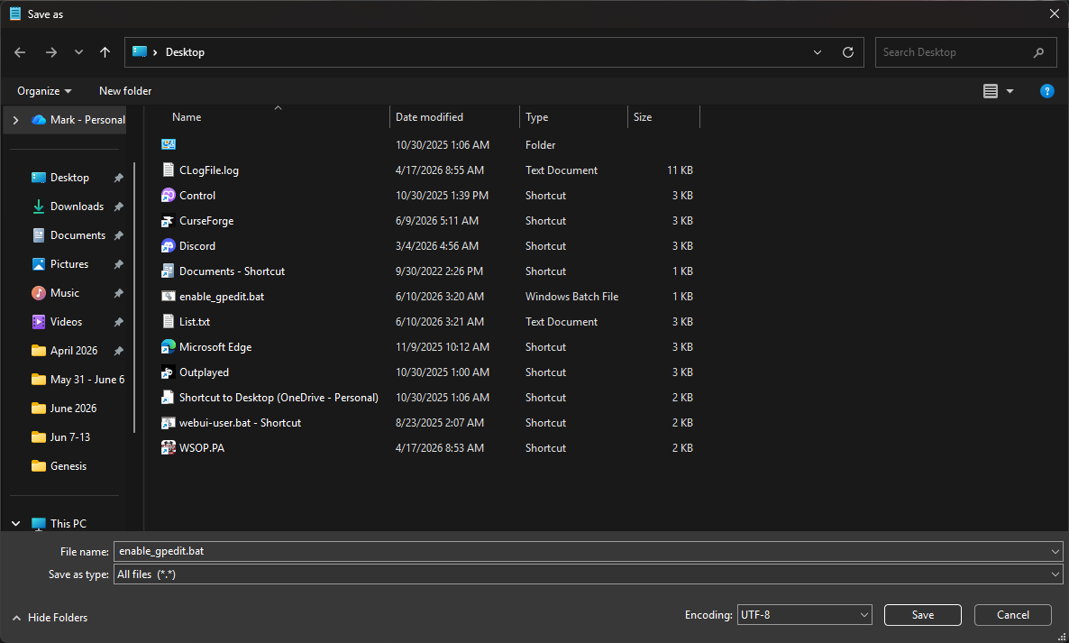Select Documents - Shortcut icon

point(169,271)
